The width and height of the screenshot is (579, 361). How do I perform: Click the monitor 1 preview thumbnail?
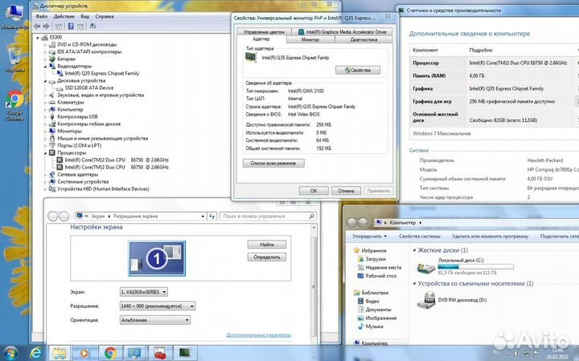point(157,258)
